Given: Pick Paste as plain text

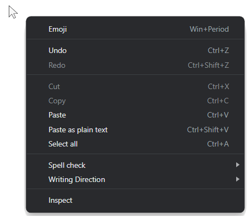Looking at the screenshot, I should point(135,130).
